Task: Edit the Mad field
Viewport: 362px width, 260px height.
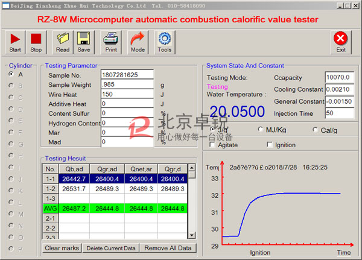Action: (127, 142)
